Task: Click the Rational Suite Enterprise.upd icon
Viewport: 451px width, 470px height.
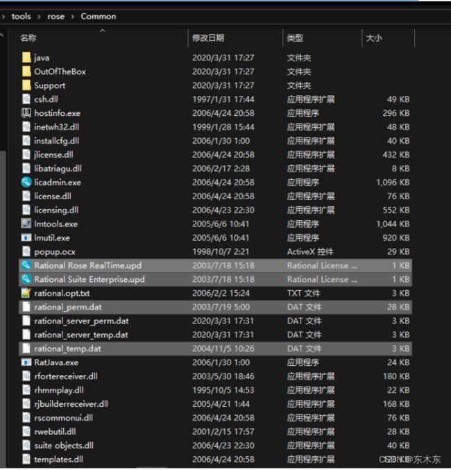Action: (26, 279)
